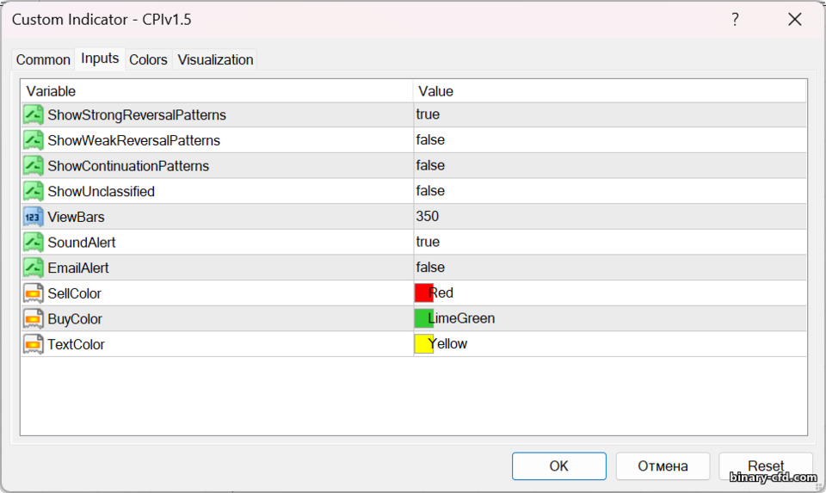826x493 pixels.
Task: Click the Отмена cancel button
Action: click(663, 466)
